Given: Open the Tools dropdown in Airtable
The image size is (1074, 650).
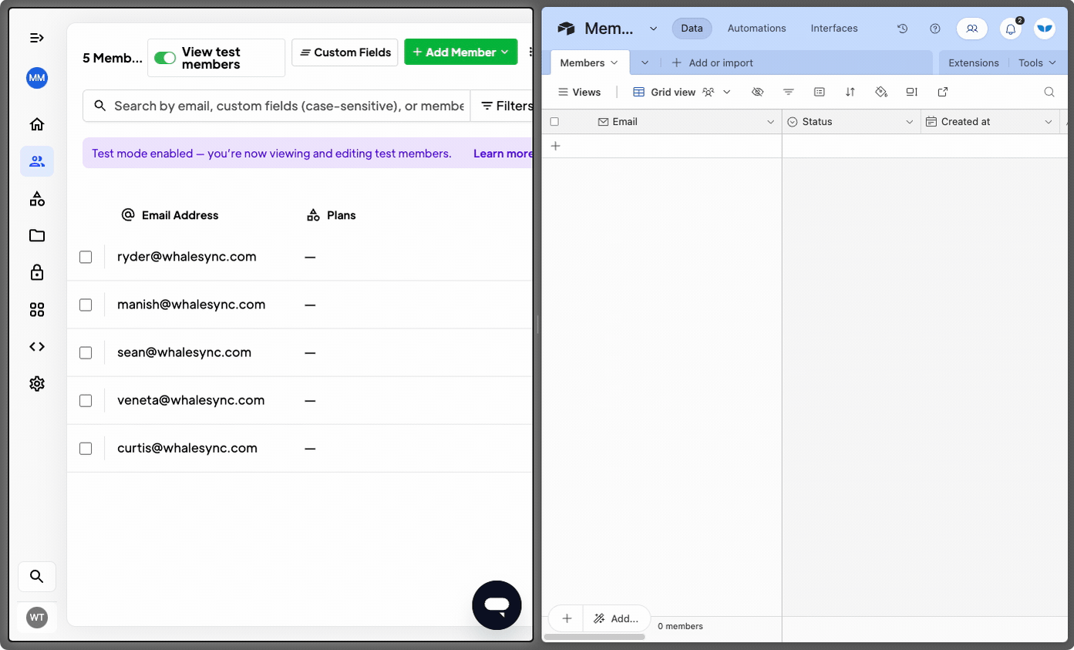Looking at the screenshot, I should coord(1037,62).
